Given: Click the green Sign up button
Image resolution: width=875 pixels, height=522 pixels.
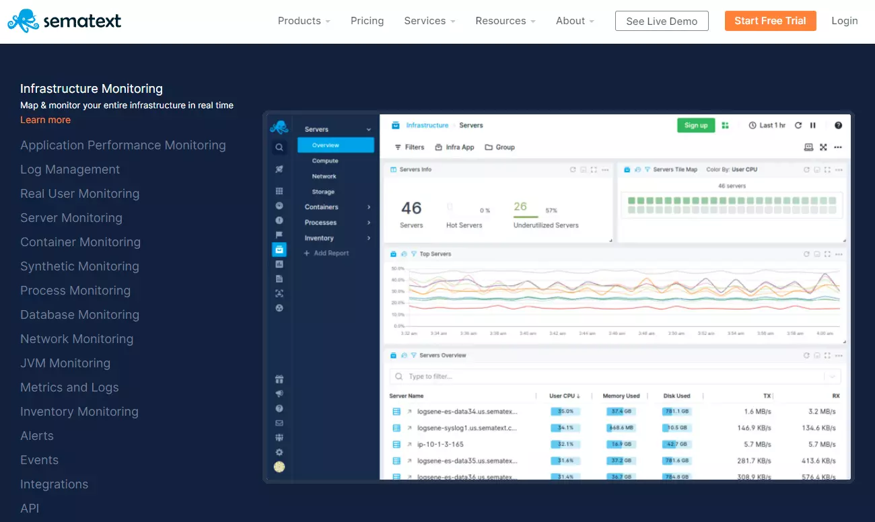Looking at the screenshot, I should [x=696, y=125].
